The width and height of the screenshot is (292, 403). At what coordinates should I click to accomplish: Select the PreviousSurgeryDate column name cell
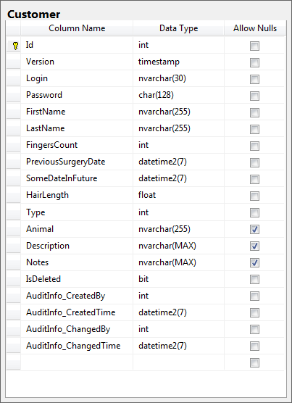(77, 162)
